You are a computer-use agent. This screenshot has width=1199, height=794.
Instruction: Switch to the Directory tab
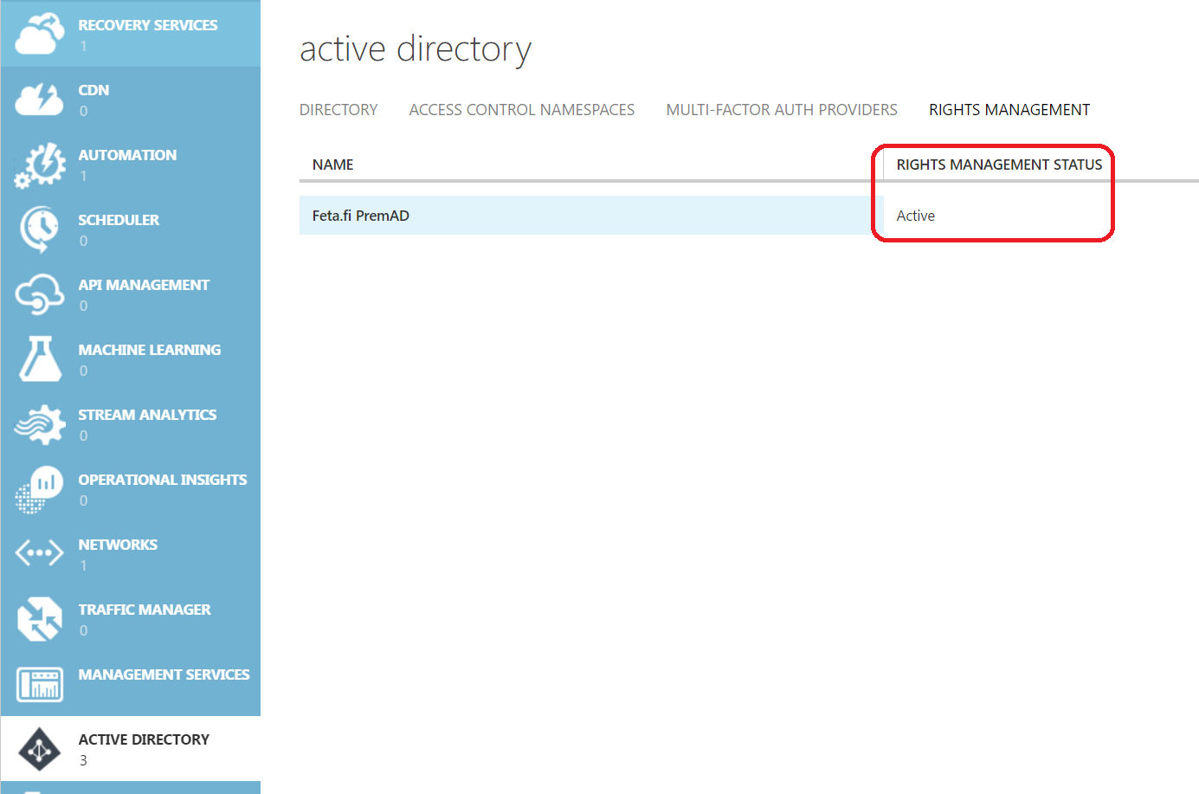click(x=338, y=110)
